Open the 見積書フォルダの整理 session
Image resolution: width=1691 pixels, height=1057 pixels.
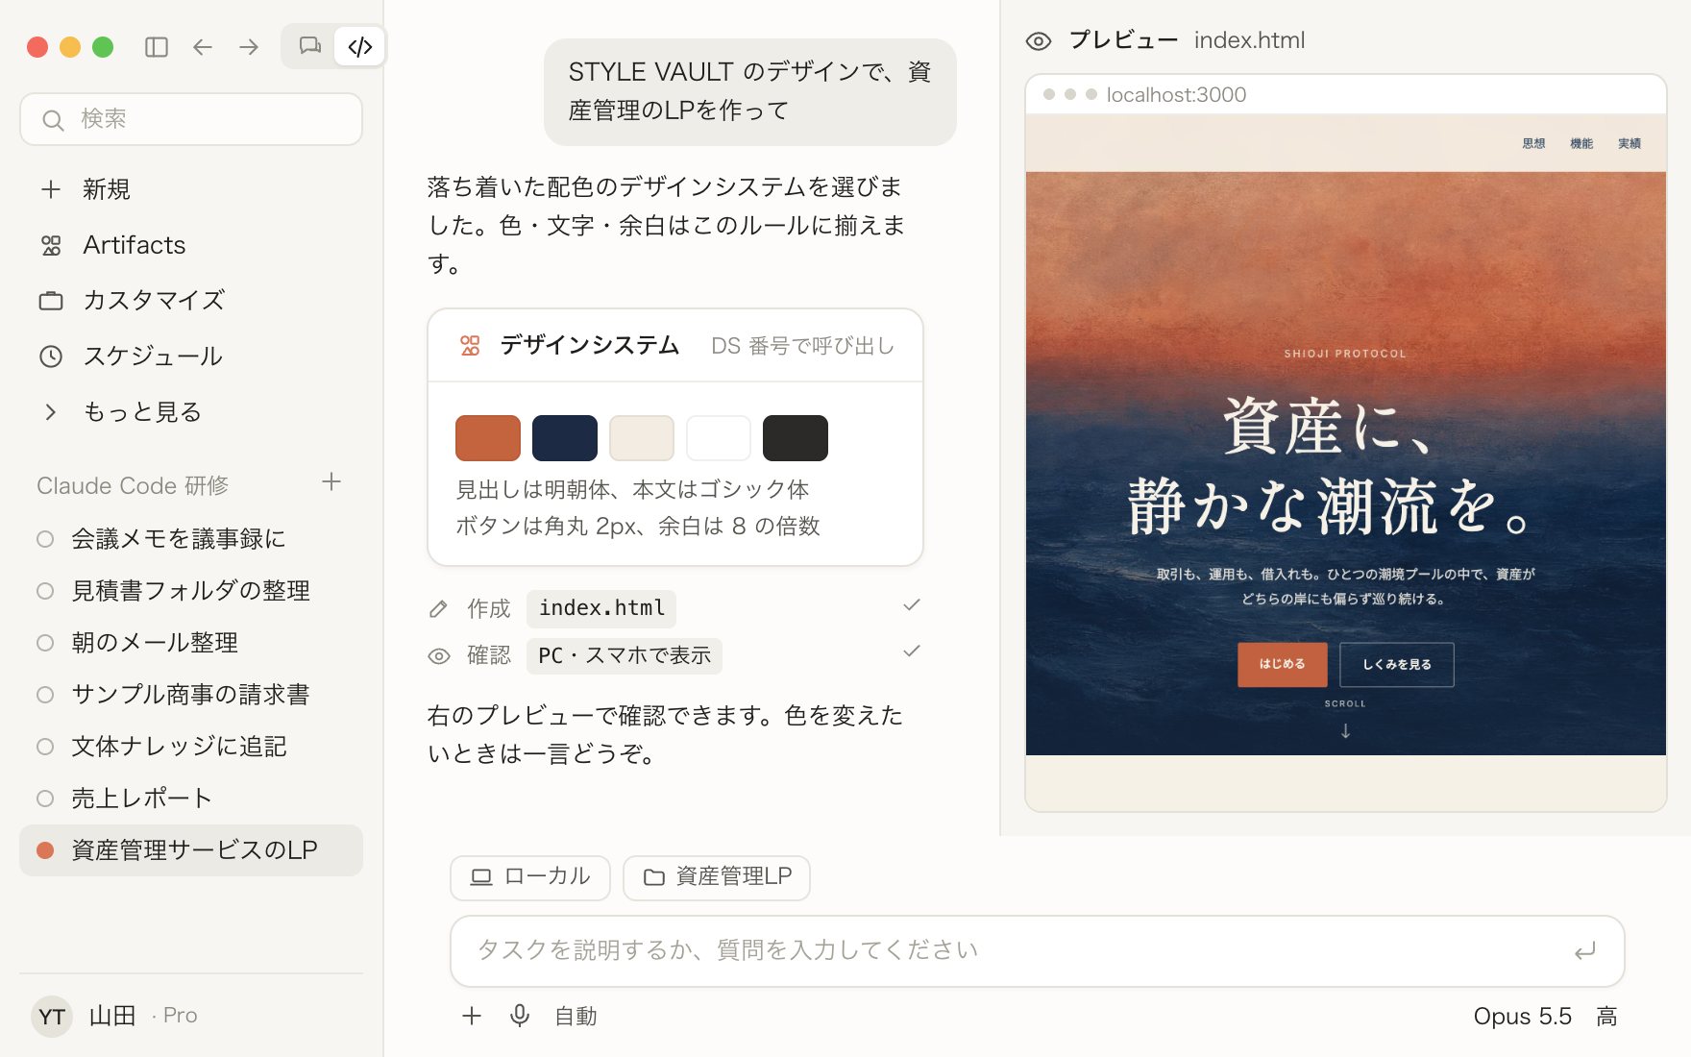pos(191,591)
